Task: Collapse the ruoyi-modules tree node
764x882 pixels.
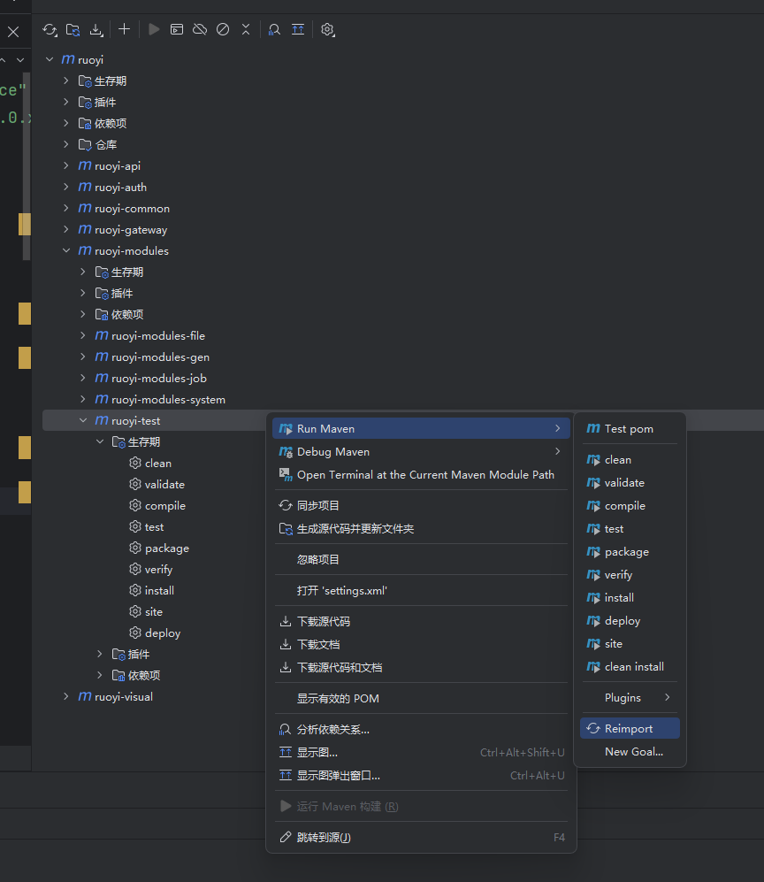Action: pyautogui.click(x=66, y=251)
